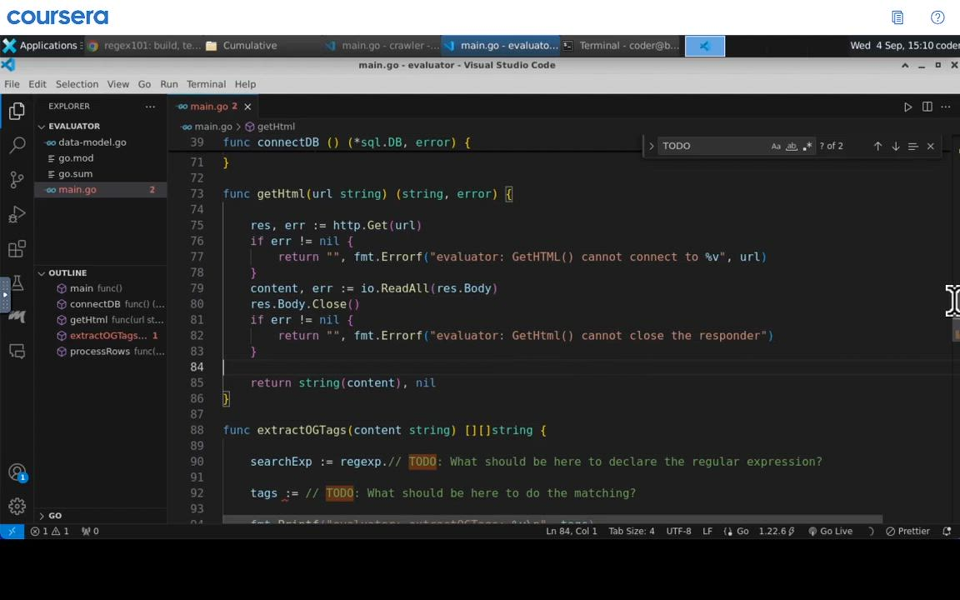Click the TODO find input field

(x=712, y=146)
